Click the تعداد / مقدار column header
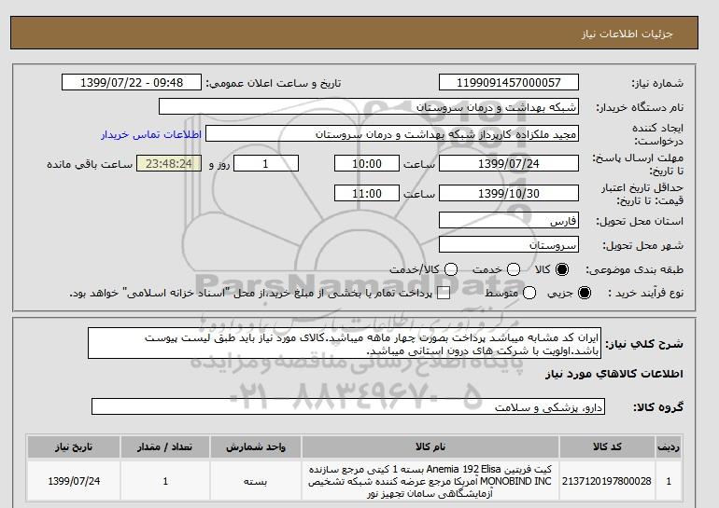The width and height of the screenshot is (719, 508). pyautogui.click(x=165, y=446)
